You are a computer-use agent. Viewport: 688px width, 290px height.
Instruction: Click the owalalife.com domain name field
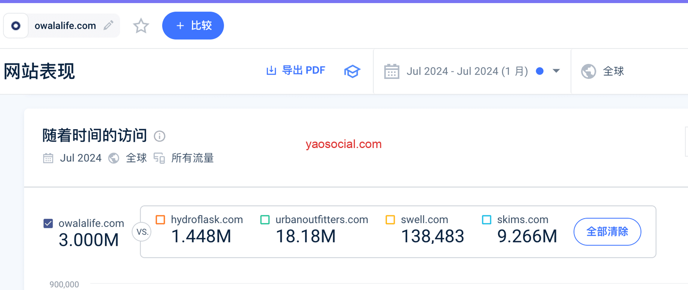(x=65, y=26)
